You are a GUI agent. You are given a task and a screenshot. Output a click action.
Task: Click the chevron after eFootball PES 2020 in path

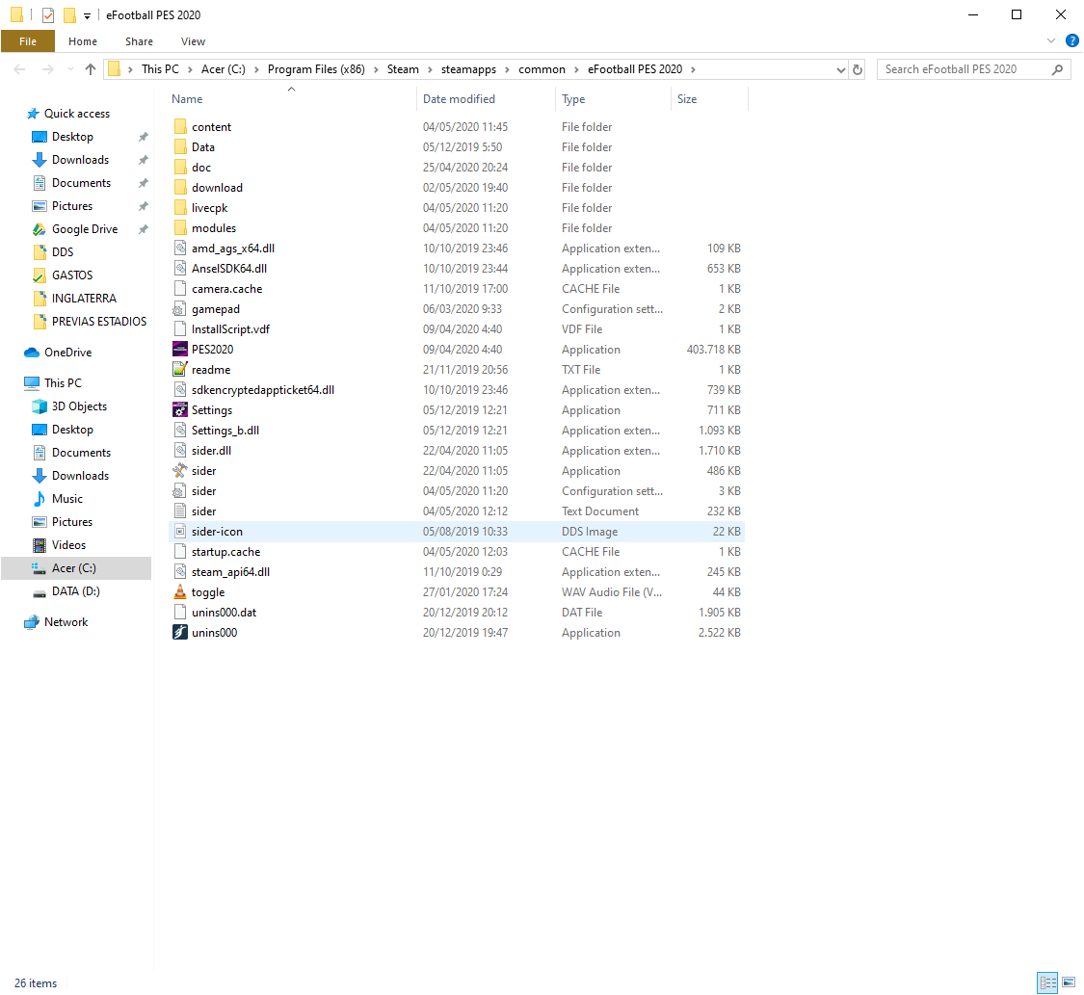coord(694,69)
